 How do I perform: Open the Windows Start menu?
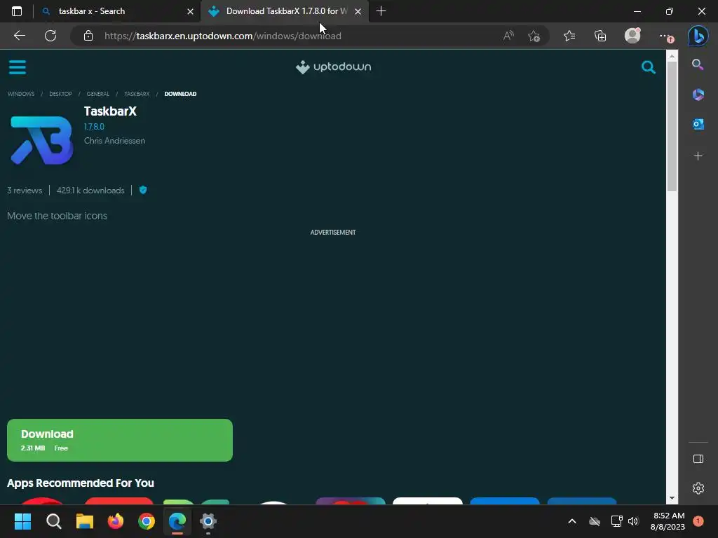click(x=22, y=521)
